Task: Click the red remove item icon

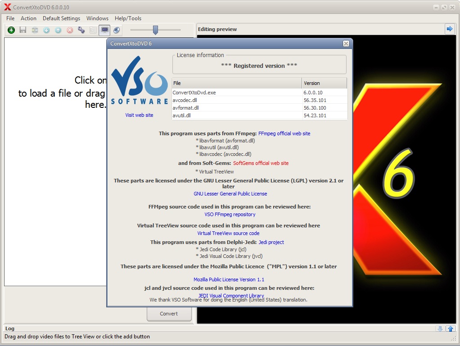Action: click(70, 30)
